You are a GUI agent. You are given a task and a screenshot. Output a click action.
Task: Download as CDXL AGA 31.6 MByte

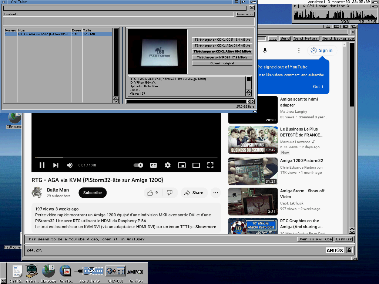coord(222,45)
